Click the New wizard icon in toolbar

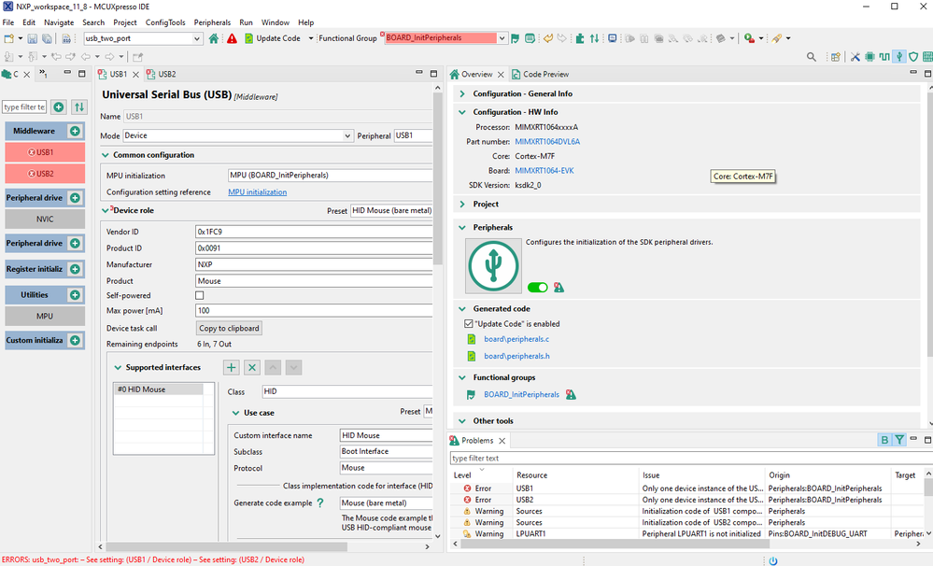[9, 38]
